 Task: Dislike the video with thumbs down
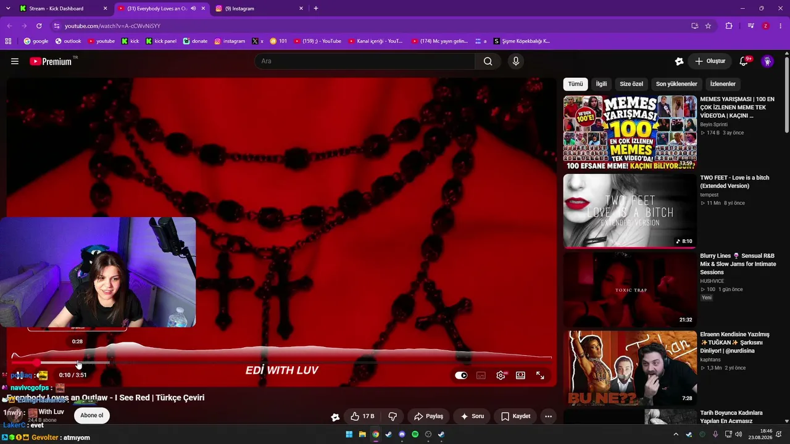click(393, 416)
